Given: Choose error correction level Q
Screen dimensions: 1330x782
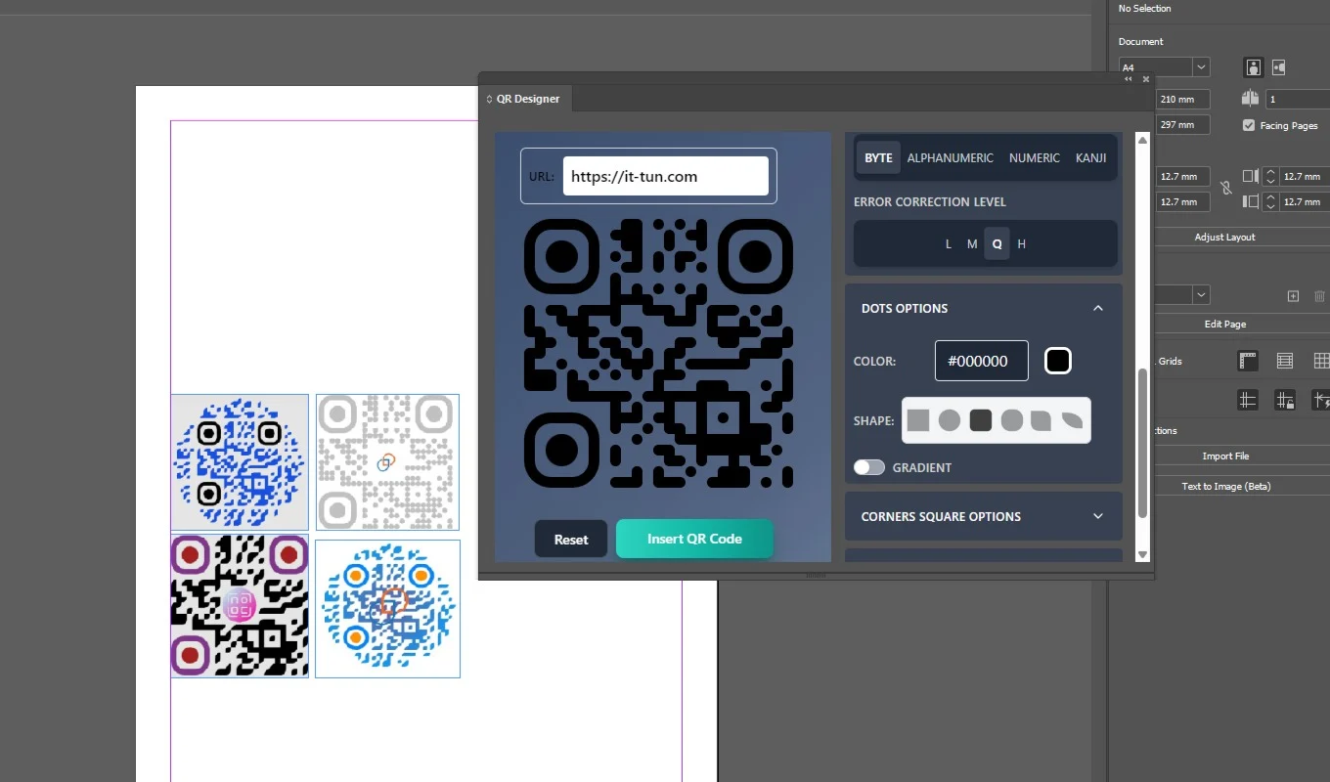Looking at the screenshot, I should pyautogui.click(x=997, y=244).
